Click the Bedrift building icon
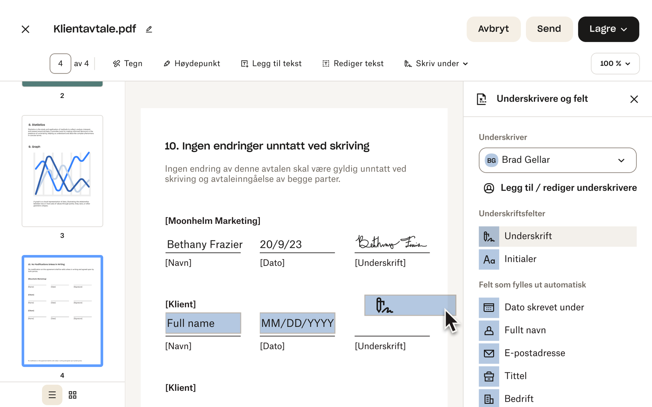 tap(489, 399)
